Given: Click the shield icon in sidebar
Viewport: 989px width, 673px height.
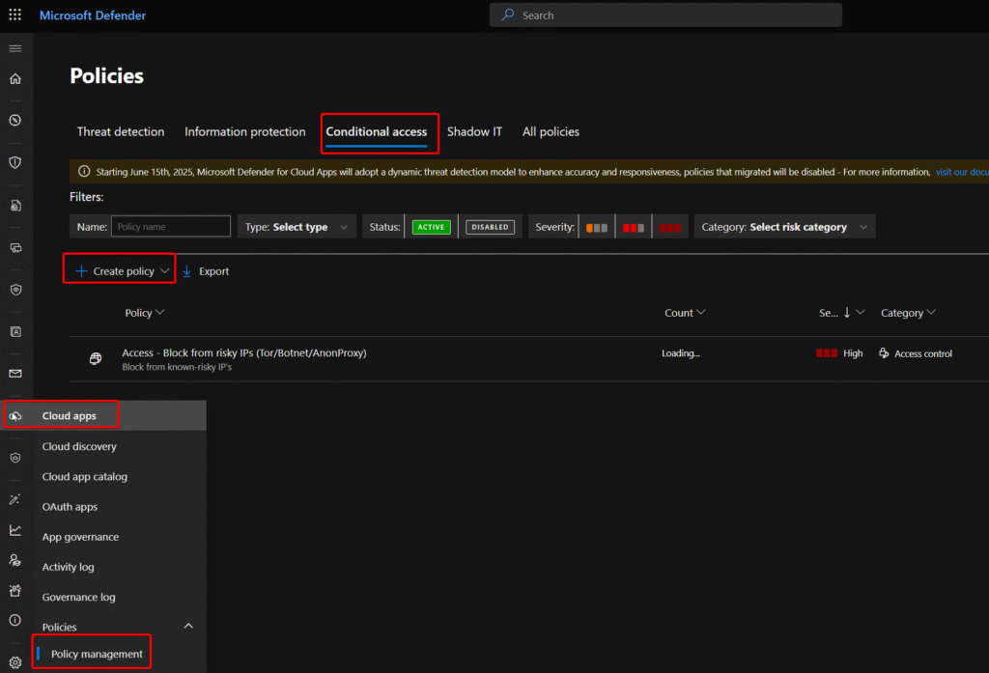Looking at the screenshot, I should [x=14, y=162].
